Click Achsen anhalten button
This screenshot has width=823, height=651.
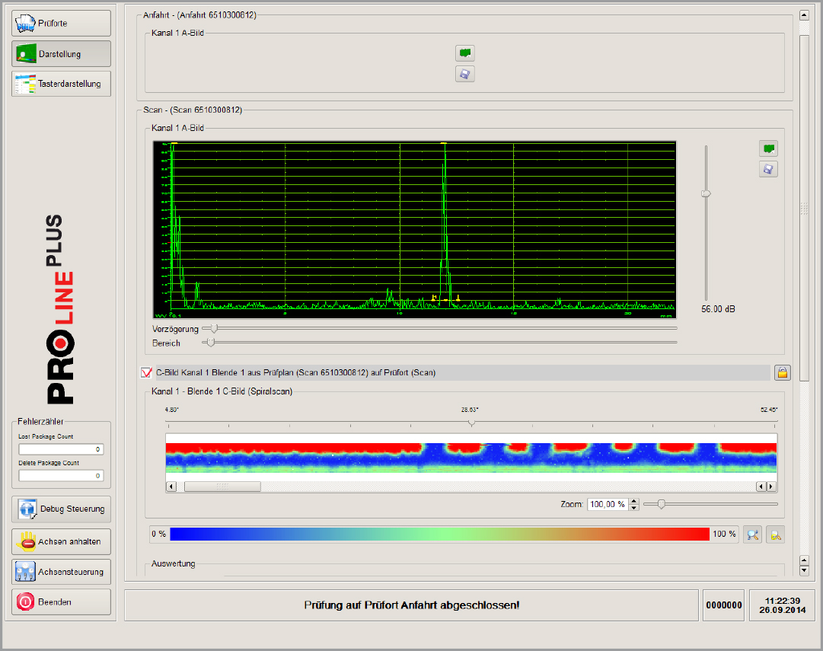tap(61, 541)
